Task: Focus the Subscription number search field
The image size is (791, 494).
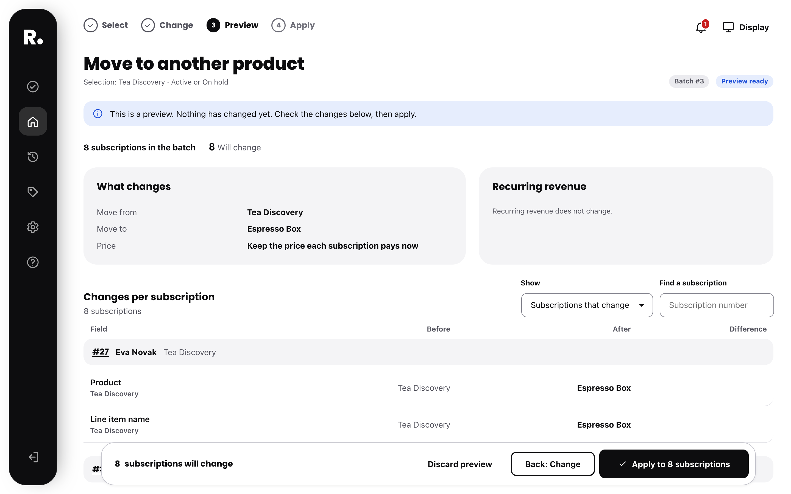Action: click(x=717, y=305)
